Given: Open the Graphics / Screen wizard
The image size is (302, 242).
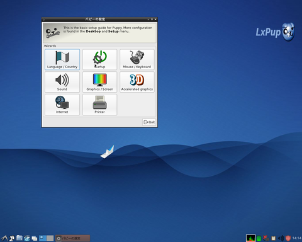Looking at the screenshot, I should point(99,82).
